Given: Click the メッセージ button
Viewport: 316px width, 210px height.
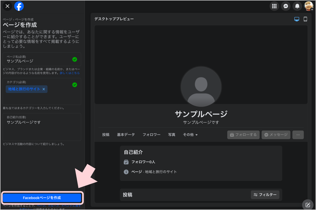Looking at the screenshot, I should click(x=276, y=135).
